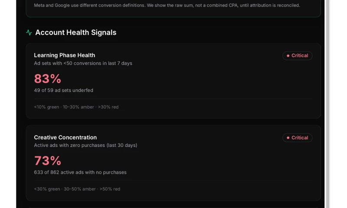Click the '49 of 59 ad sets underfed' text
The image size is (347, 208).
pyautogui.click(x=63, y=90)
